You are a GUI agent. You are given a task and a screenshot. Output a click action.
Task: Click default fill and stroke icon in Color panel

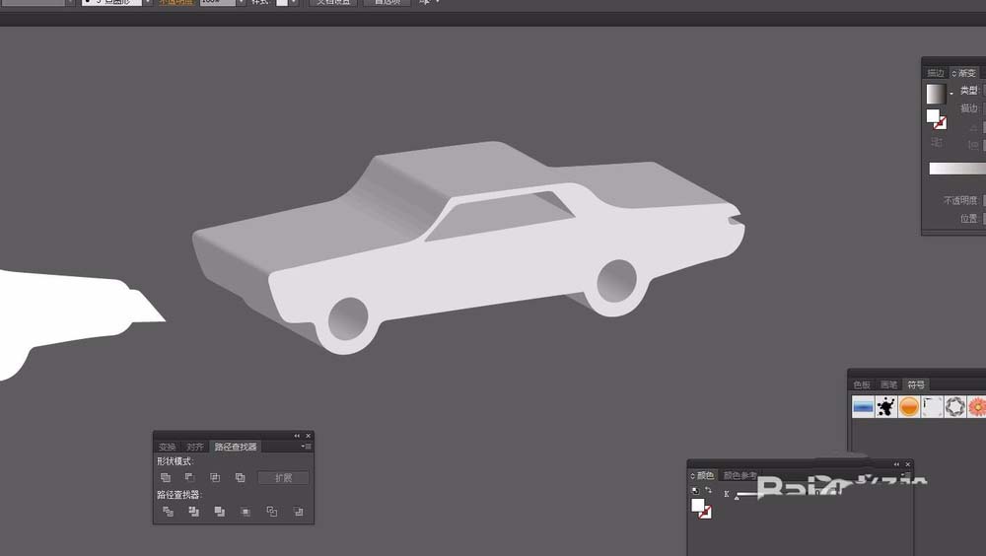(x=695, y=491)
